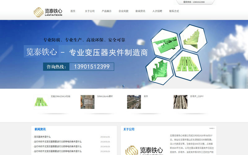Go to the 产品展示 menu item
This screenshot has width=248, height=155.
pyautogui.click(x=106, y=11)
